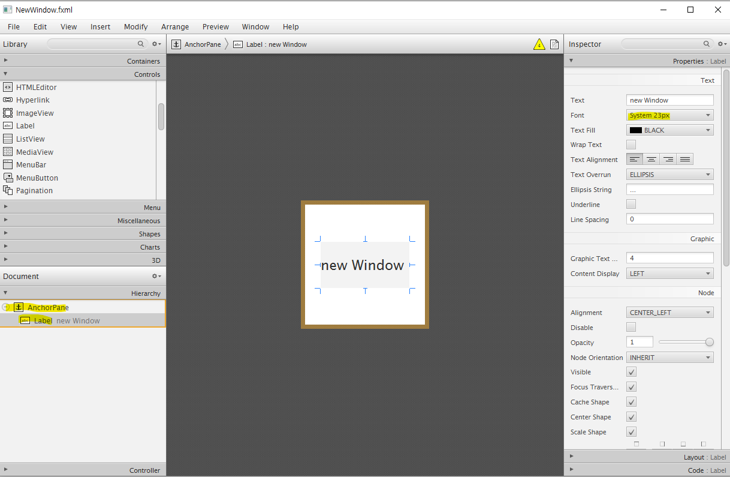Expand the Layout : Label inspector section
The width and height of the screenshot is (730, 477).
(647, 457)
